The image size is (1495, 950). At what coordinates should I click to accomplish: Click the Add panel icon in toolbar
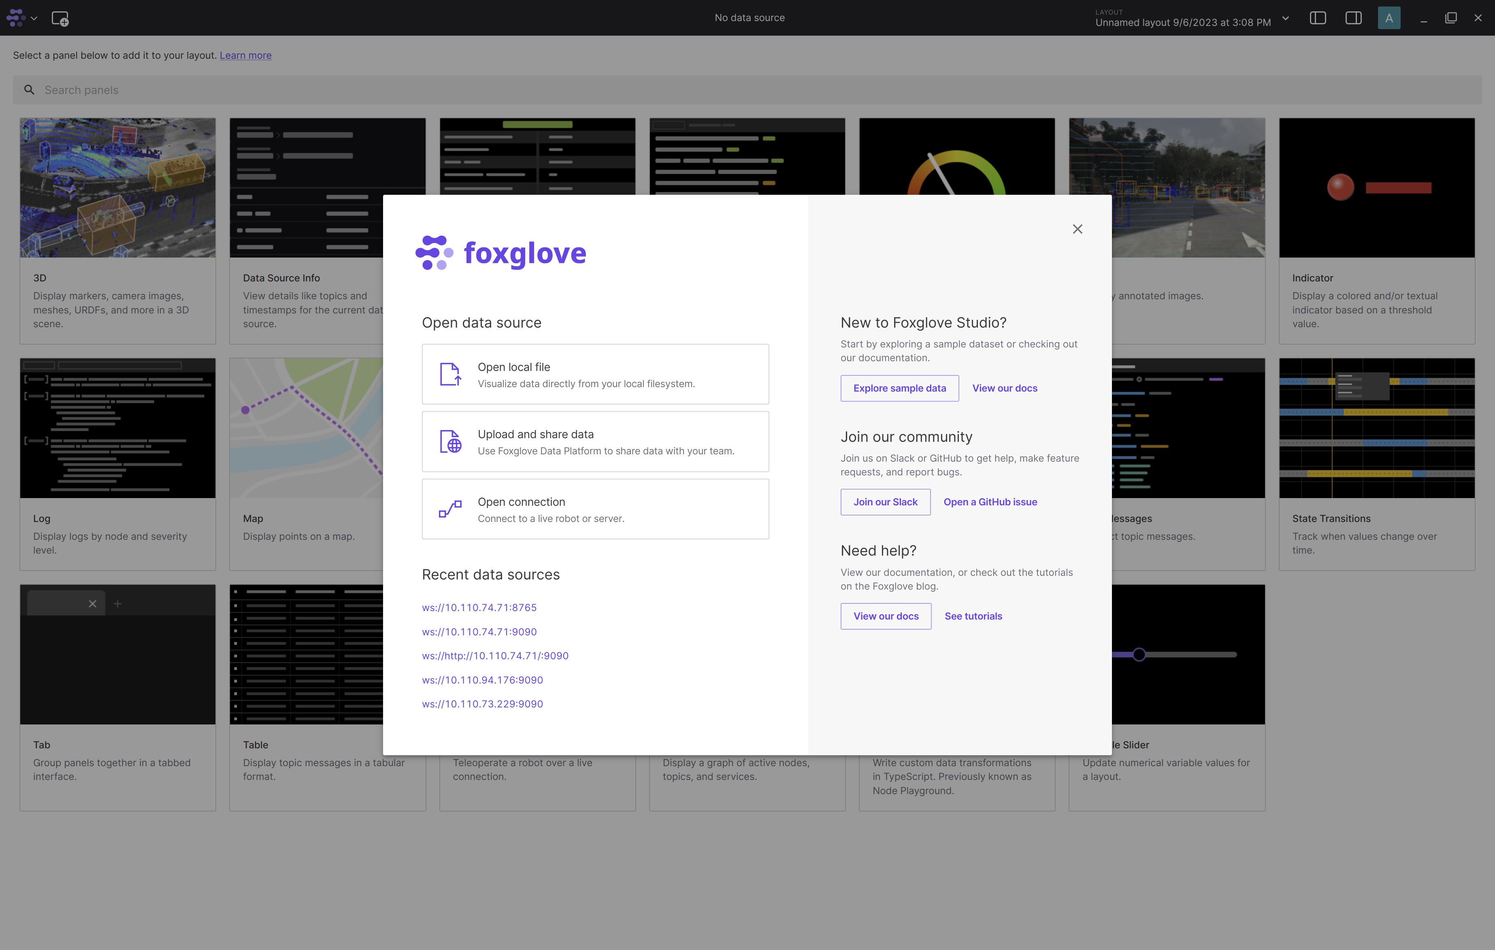coord(60,19)
